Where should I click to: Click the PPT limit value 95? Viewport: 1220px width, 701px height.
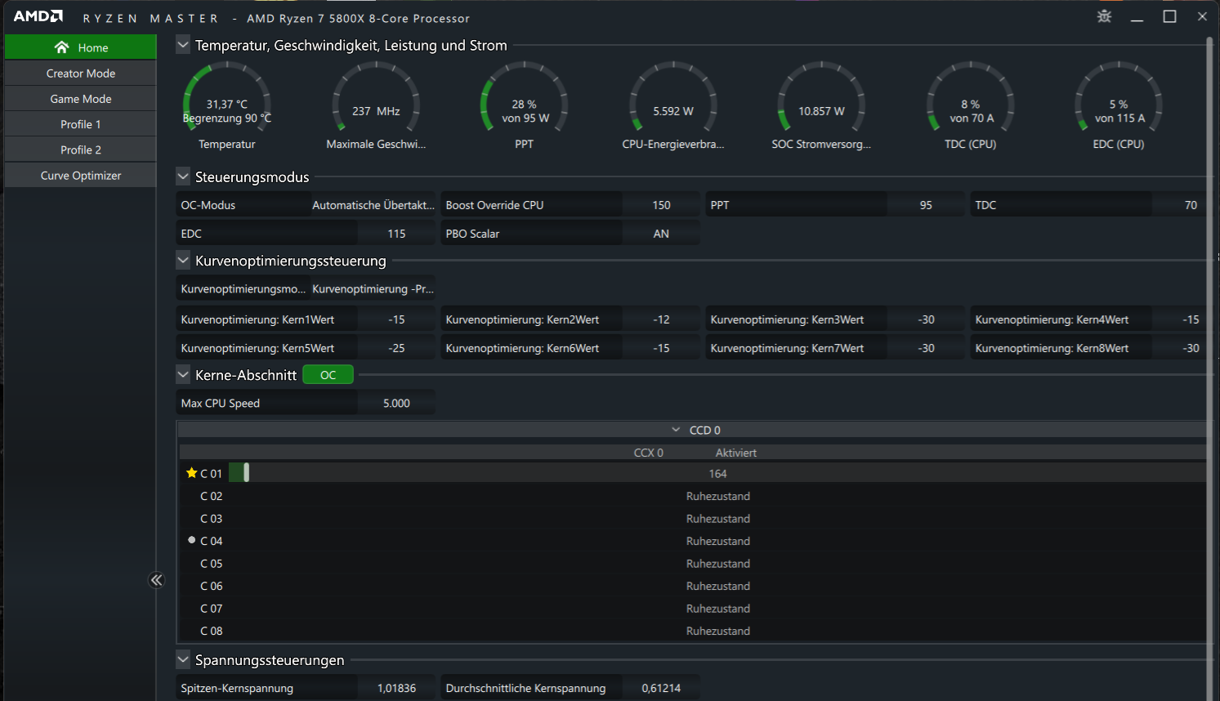pos(926,205)
